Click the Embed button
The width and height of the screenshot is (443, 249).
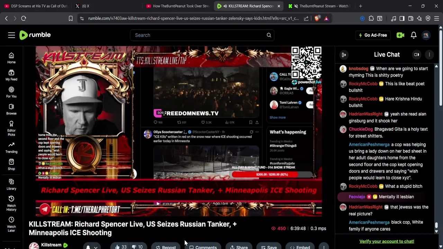[x=300, y=247]
